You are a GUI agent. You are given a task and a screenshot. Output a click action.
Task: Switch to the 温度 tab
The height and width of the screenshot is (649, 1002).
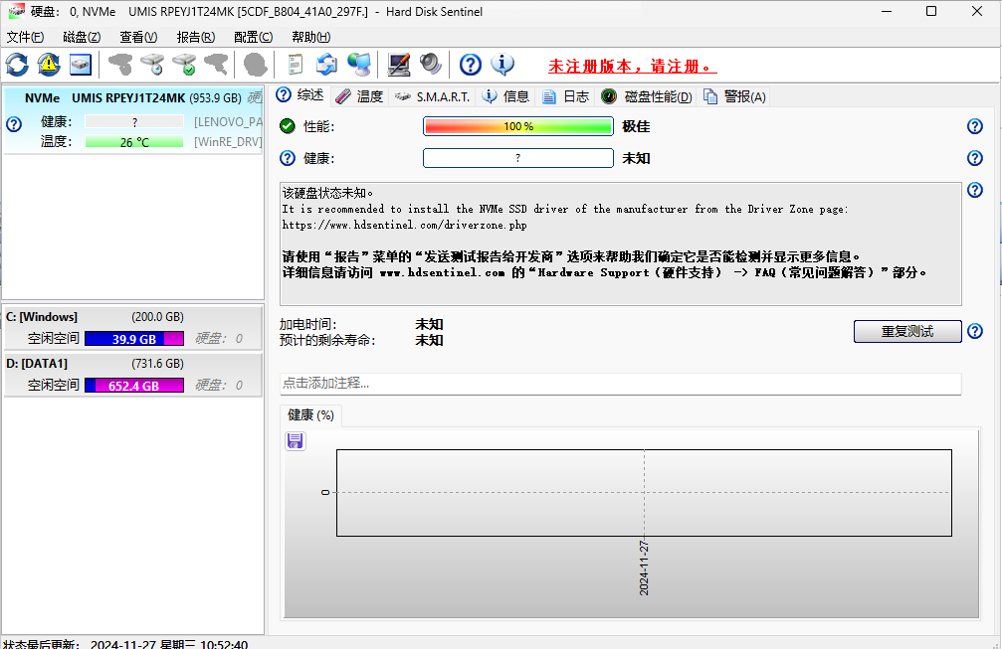pyautogui.click(x=359, y=95)
